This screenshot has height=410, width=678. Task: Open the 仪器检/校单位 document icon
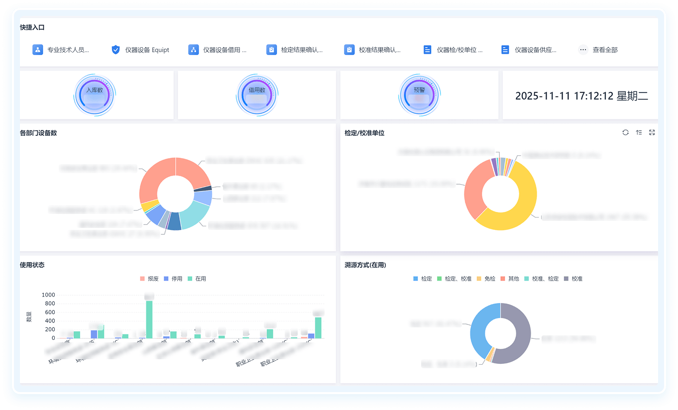(x=427, y=50)
